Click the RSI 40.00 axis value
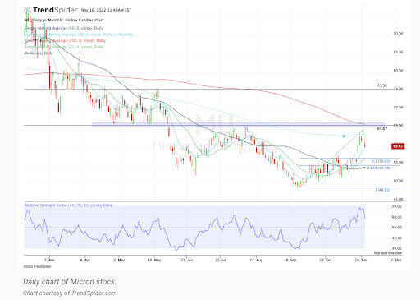 click(397, 238)
